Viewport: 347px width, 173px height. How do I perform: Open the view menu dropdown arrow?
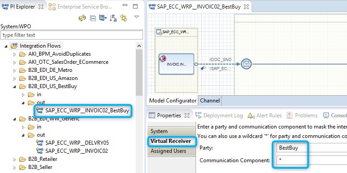pos(137,17)
